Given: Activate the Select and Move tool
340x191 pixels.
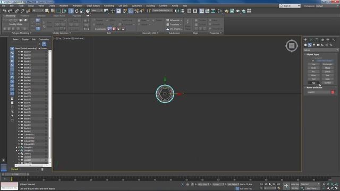Looking at the screenshot, I should [71, 11].
